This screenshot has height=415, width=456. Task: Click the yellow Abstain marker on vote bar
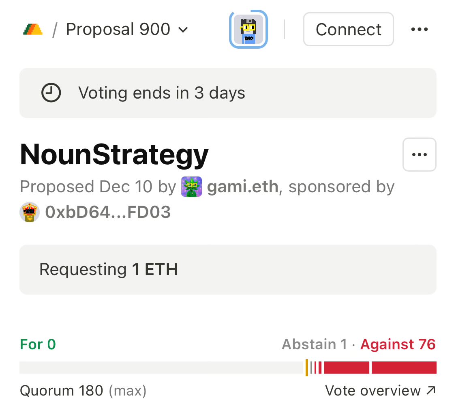[x=307, y=368]
